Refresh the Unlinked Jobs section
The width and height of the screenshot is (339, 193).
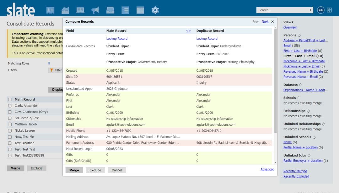309,156
